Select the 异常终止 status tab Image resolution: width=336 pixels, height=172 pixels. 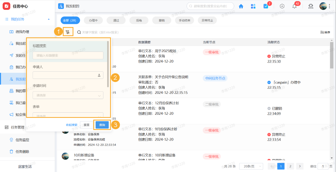pos(207,20)
